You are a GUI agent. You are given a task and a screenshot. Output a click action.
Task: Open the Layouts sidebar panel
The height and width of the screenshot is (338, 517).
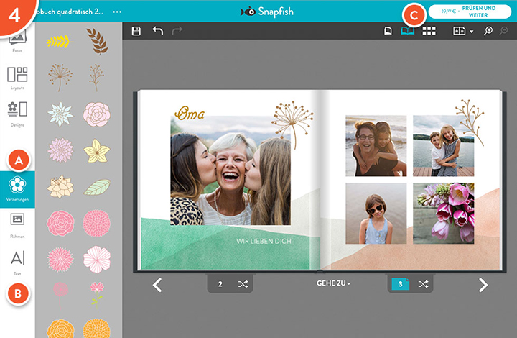click(17, 78)
